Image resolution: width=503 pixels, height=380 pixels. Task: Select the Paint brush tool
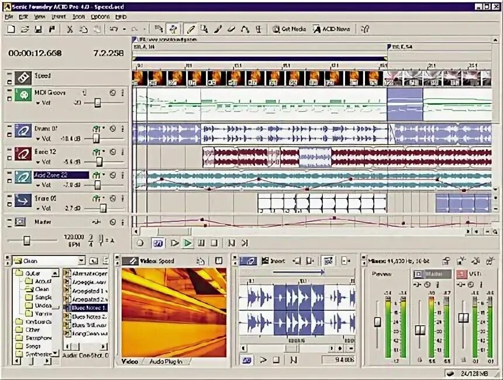tap(218, 29)
